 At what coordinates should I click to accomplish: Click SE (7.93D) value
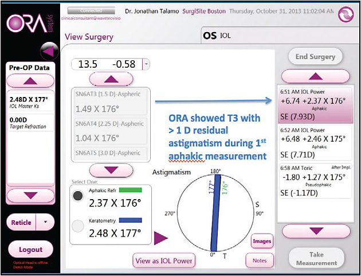coord(297,117)
